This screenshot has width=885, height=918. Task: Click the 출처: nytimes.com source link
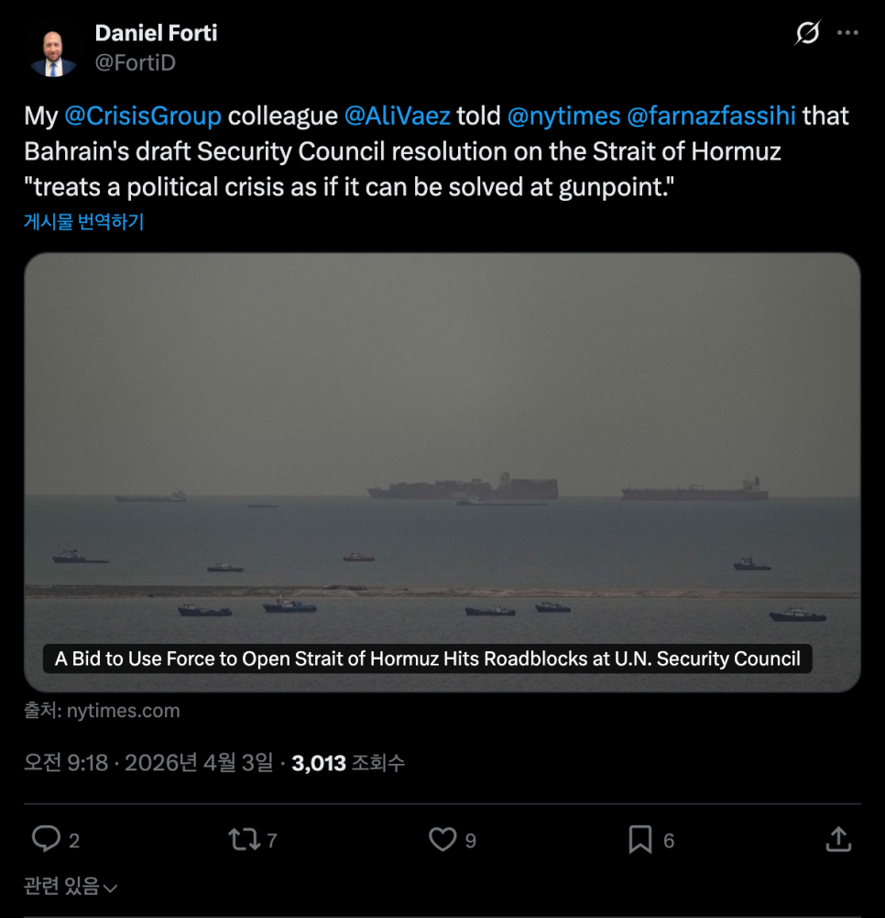(102, 711)
